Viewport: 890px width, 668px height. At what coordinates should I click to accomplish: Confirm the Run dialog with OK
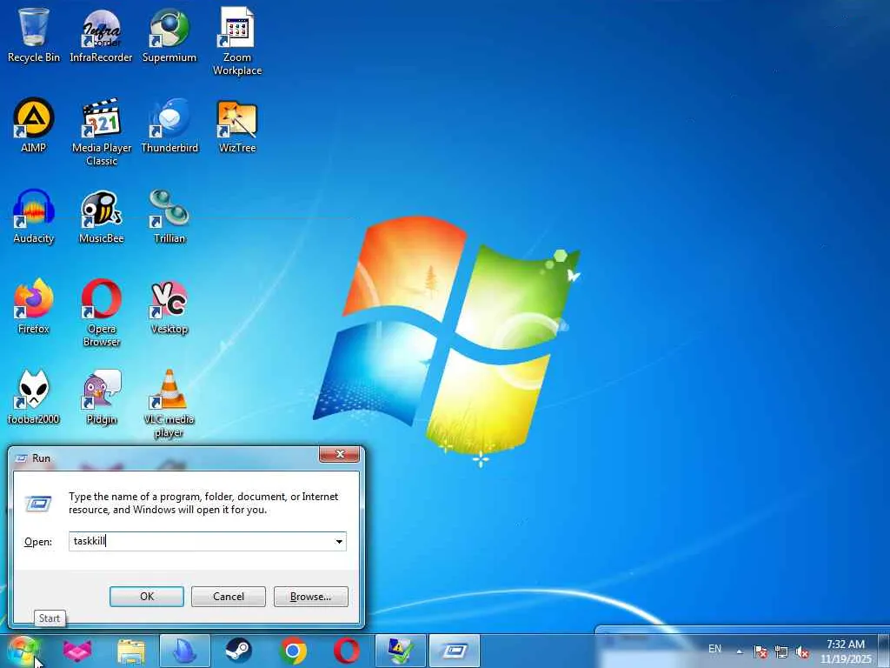pos(146,597)
